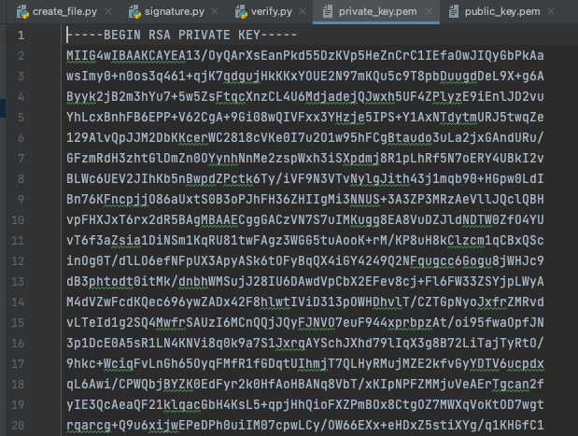
Task: Click the line starting with YhLcxBnhFB6EPP
Action: pyautogui.click(x=304, y=118)
